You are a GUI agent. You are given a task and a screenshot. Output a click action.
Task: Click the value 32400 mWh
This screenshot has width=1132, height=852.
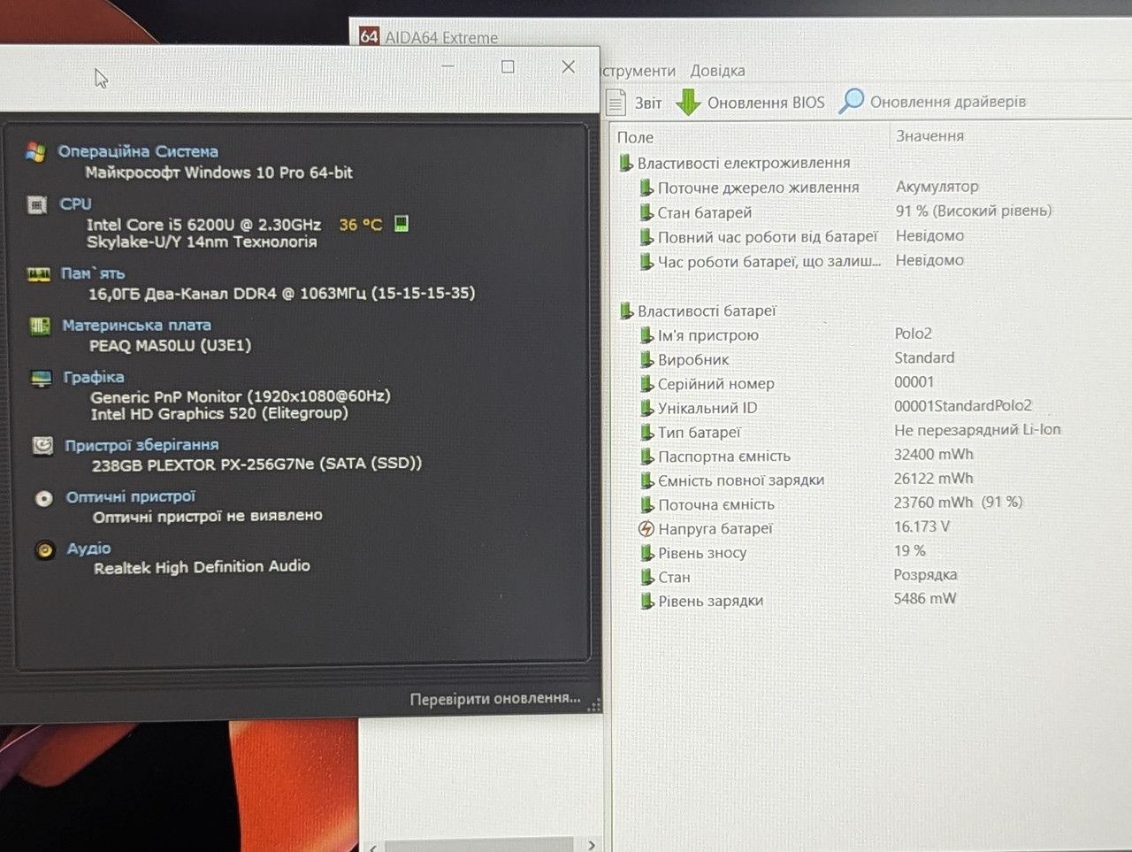pyautogui.click(x=934, y=455)
